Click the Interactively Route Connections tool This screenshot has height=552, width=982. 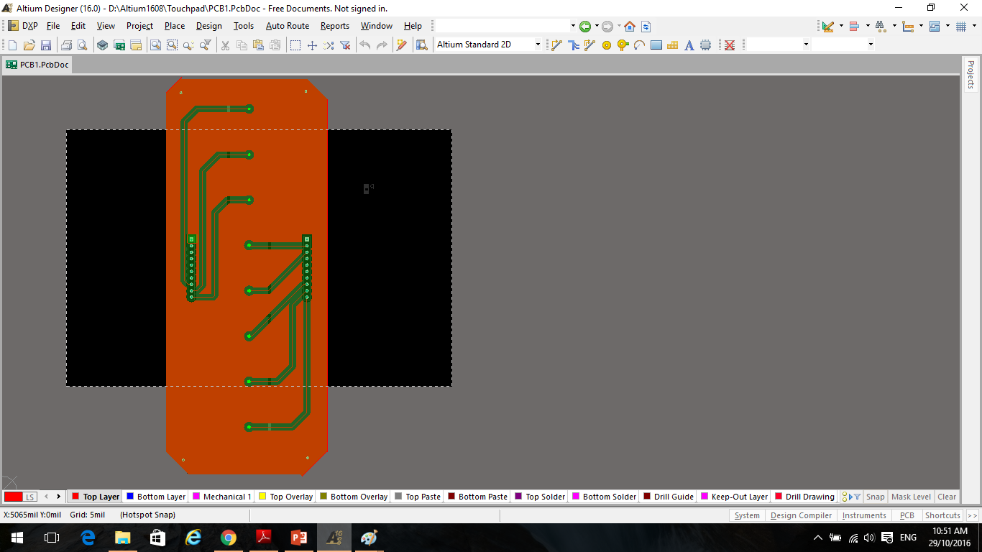[x=556, y=45]
